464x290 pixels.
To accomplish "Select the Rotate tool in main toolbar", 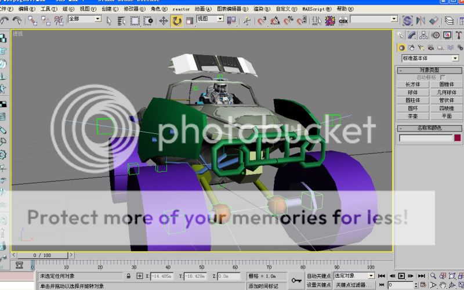I will pyautogui.click(x=177, y=21).
